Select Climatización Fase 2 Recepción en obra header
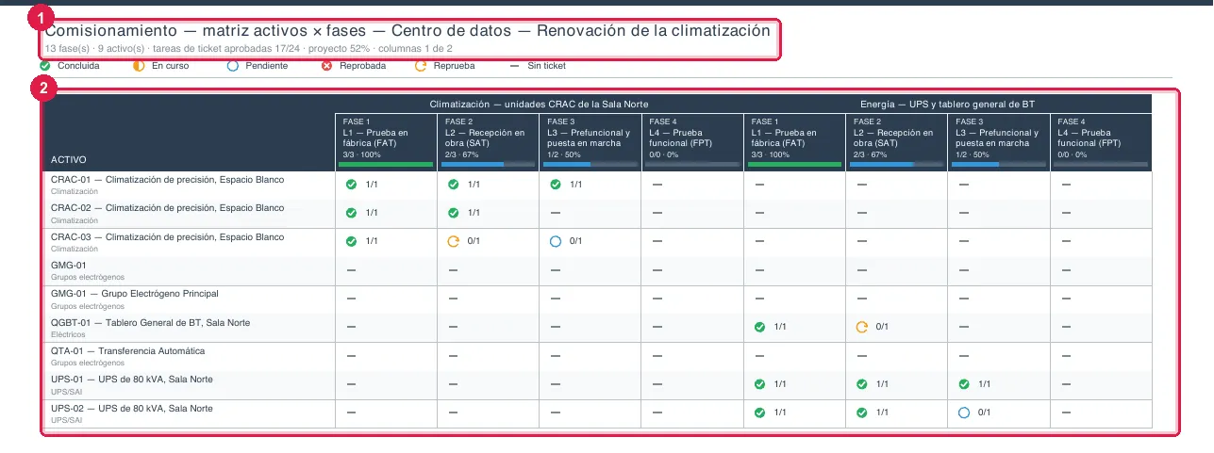The image size is (1214, 453). 488,142
